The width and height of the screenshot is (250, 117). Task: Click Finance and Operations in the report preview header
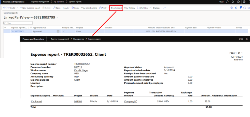click(33, 39)
